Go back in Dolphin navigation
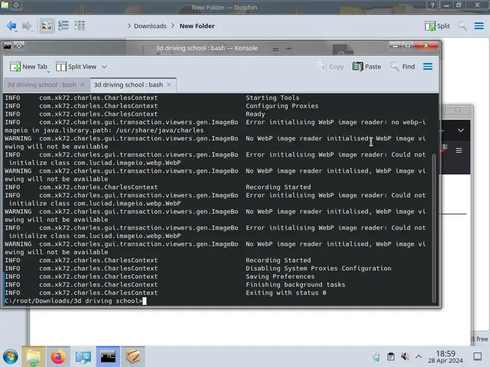 (11, 26)
